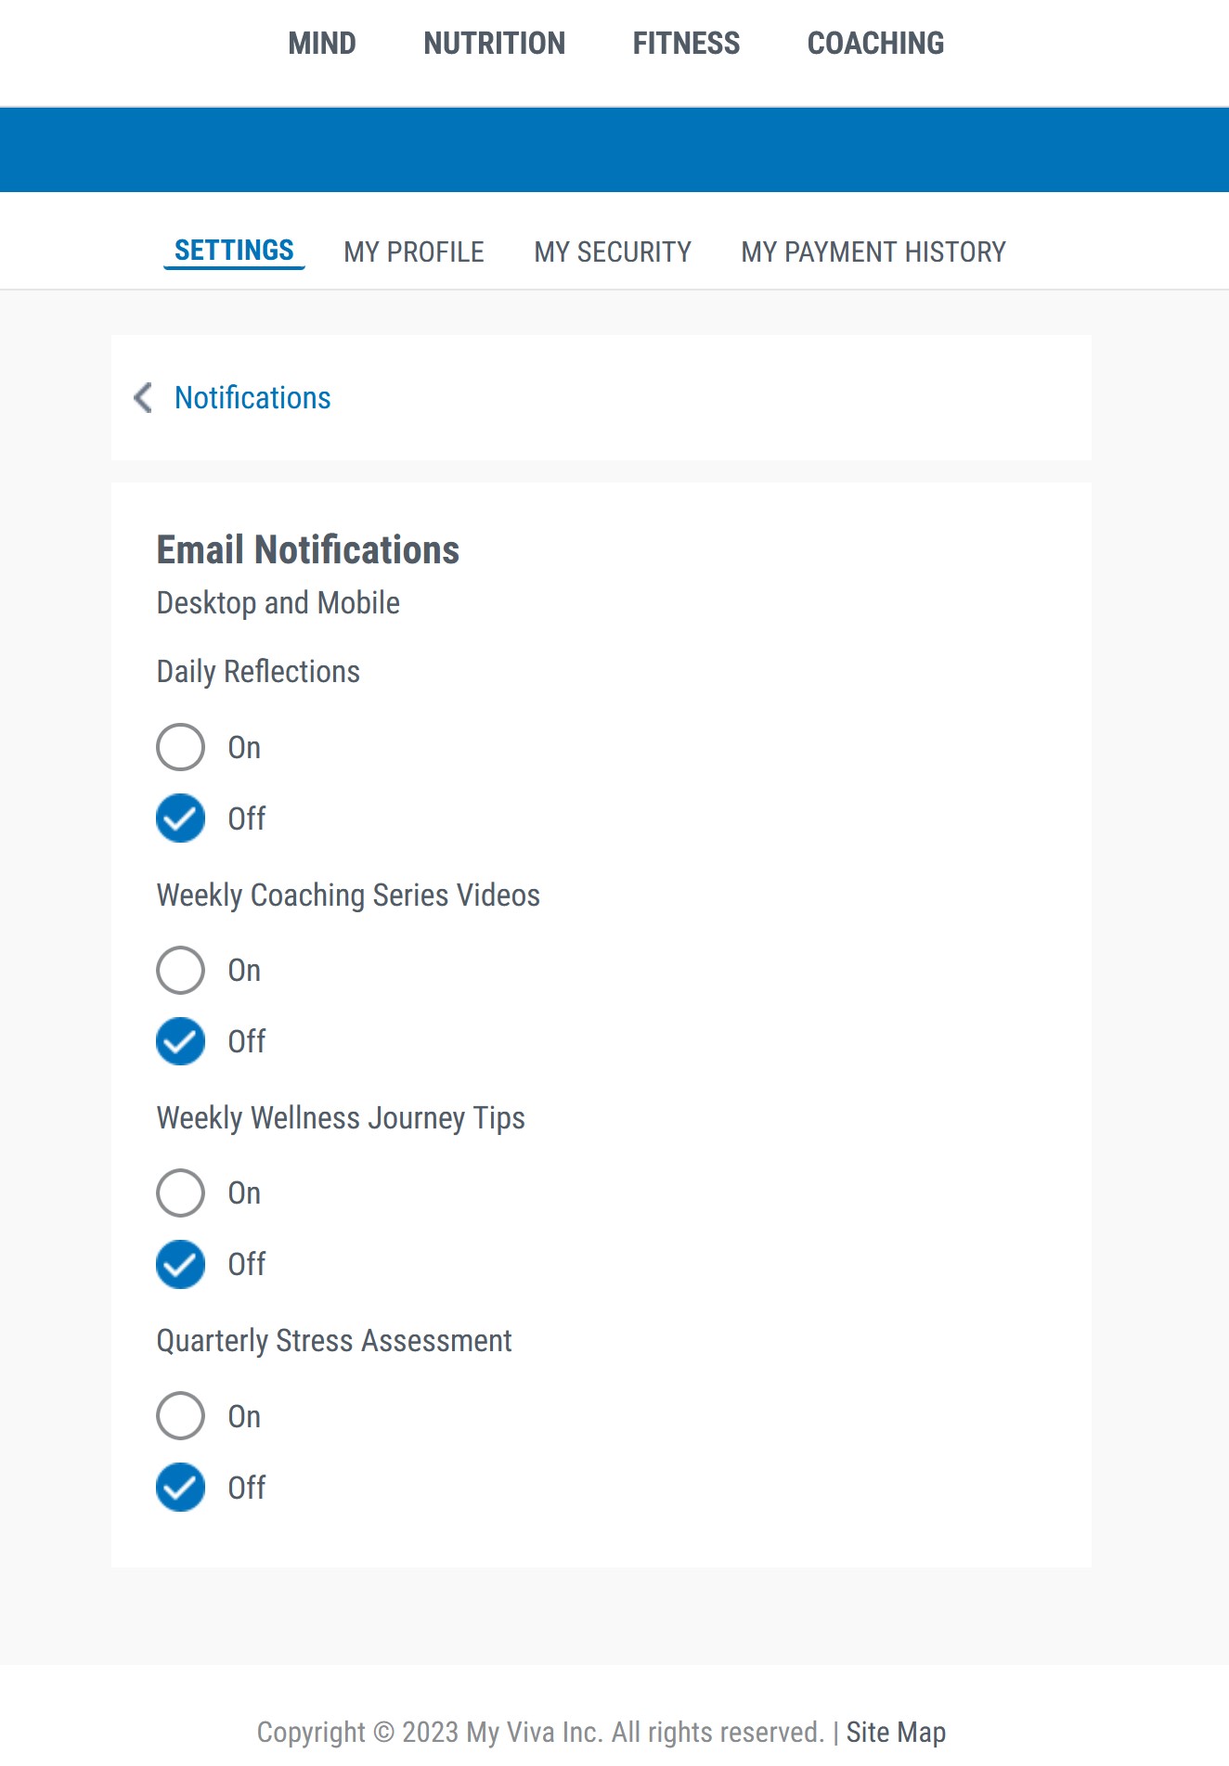The width and height of the screenshot is (1229, 1766).
Task: Open the Mind menu
Action: point(321,44)
